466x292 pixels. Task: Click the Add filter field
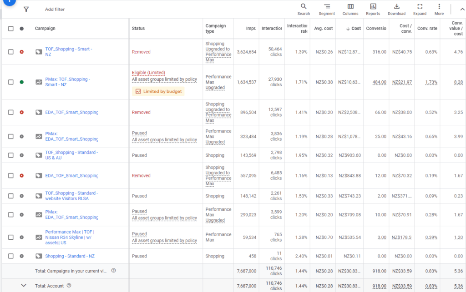[55, 9]
